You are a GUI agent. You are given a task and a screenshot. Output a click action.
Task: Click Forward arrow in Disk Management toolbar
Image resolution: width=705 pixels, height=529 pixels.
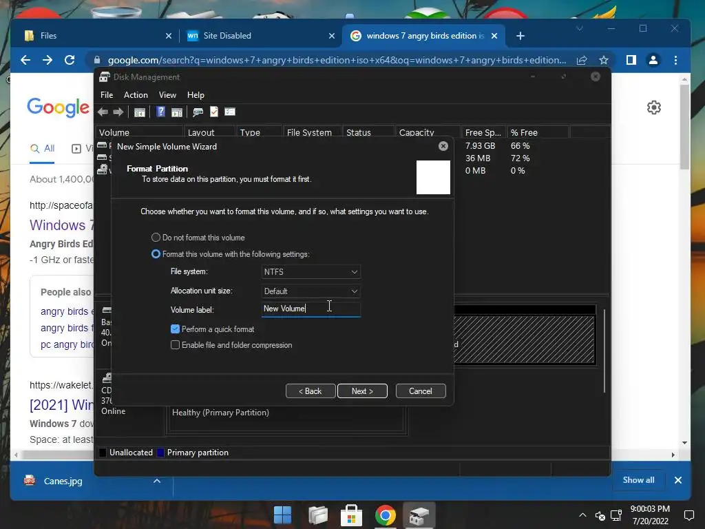pos(118,112)
